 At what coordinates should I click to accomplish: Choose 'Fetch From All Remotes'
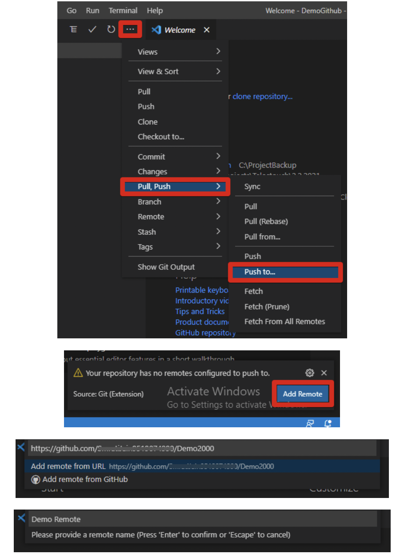click(284, 321)
